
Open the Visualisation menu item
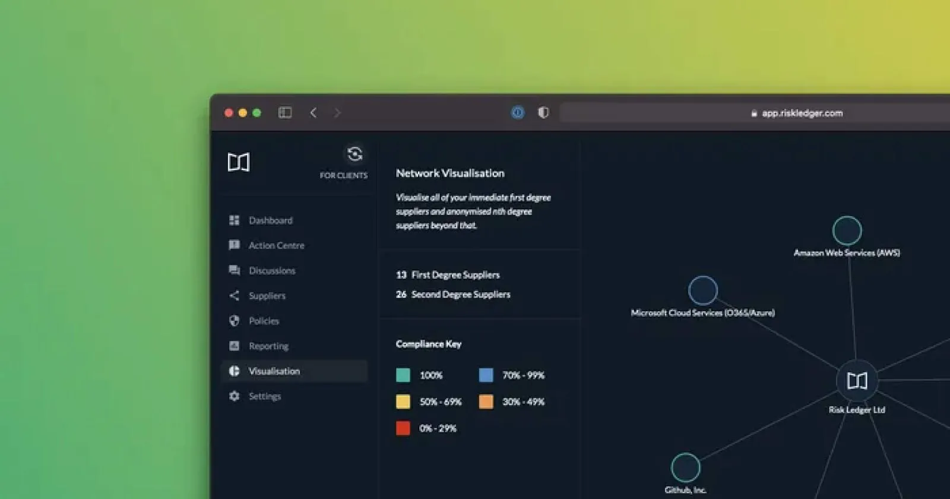click(294, 371)
